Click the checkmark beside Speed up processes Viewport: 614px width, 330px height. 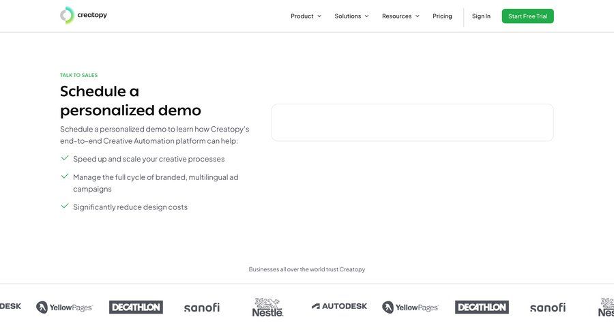65,158
